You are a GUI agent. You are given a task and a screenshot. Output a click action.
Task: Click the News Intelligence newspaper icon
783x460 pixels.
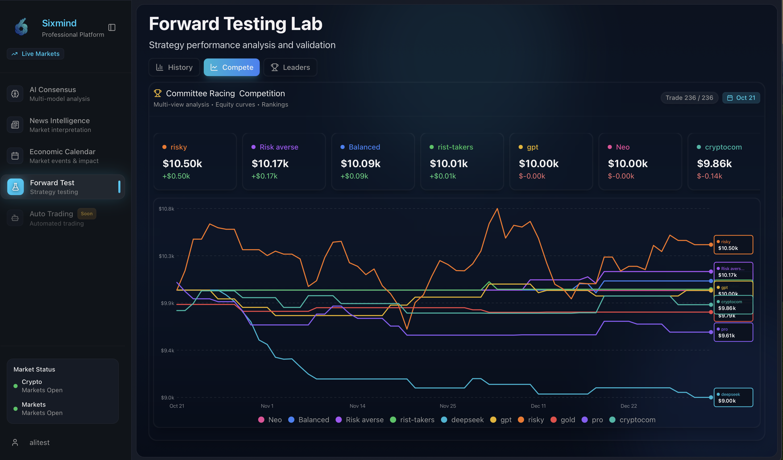tap(15, 125)
